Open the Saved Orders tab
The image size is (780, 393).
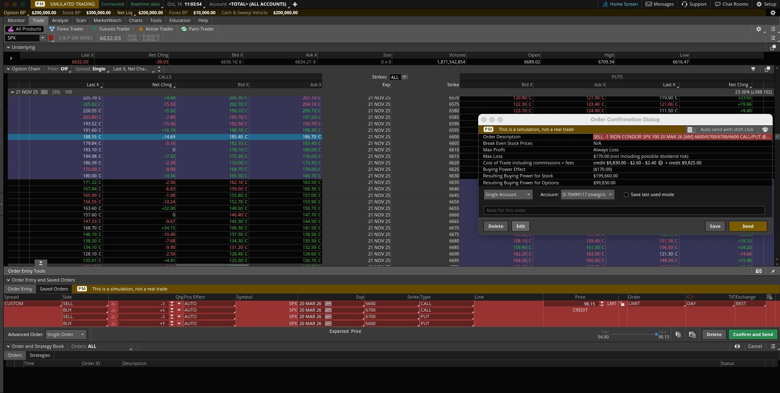[54, 289]
